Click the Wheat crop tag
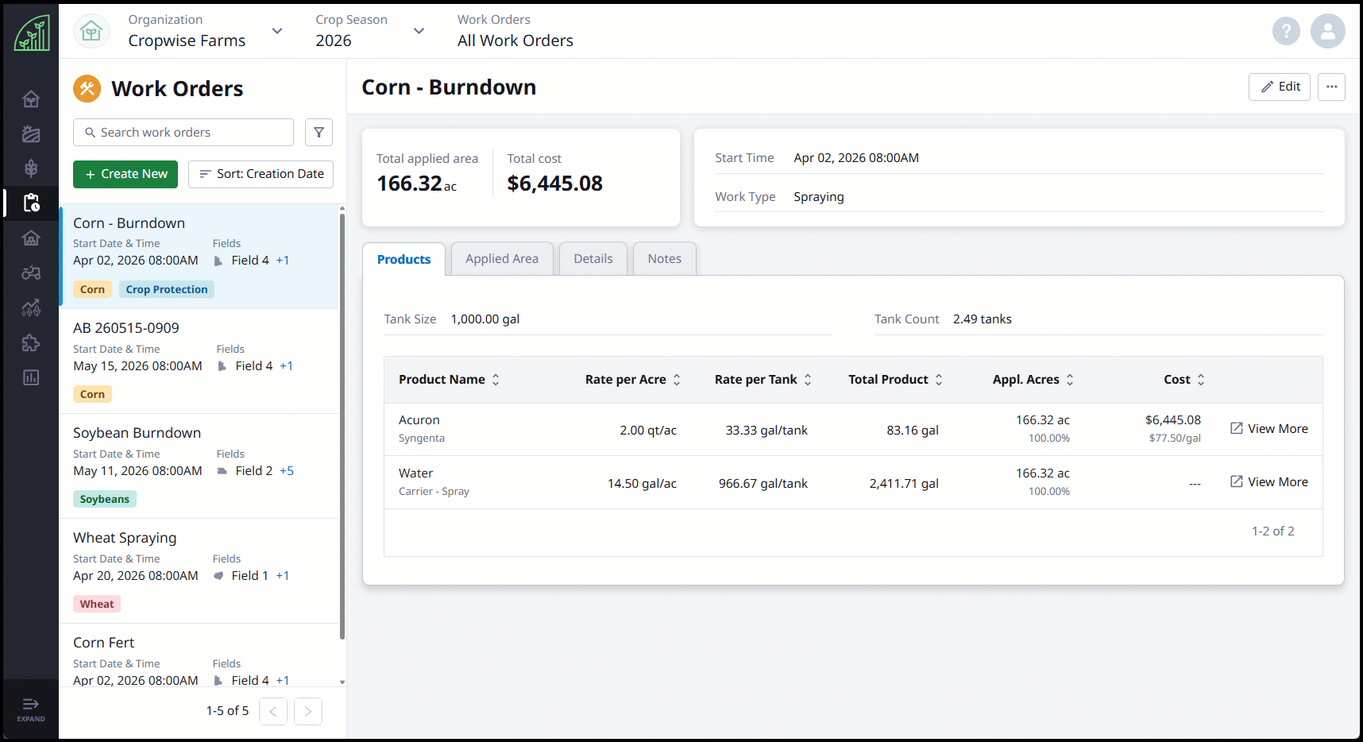 tap(97, 605)
